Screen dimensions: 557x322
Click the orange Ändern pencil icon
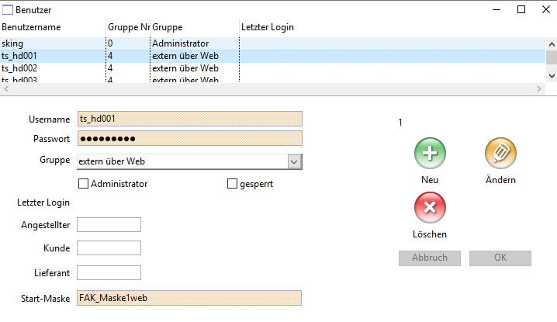500,154
